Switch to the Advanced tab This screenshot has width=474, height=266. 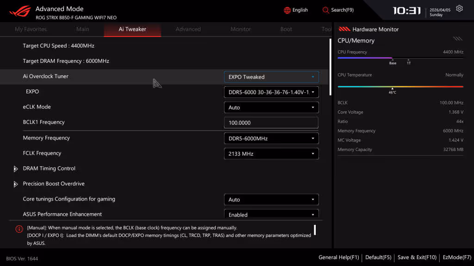188,29
